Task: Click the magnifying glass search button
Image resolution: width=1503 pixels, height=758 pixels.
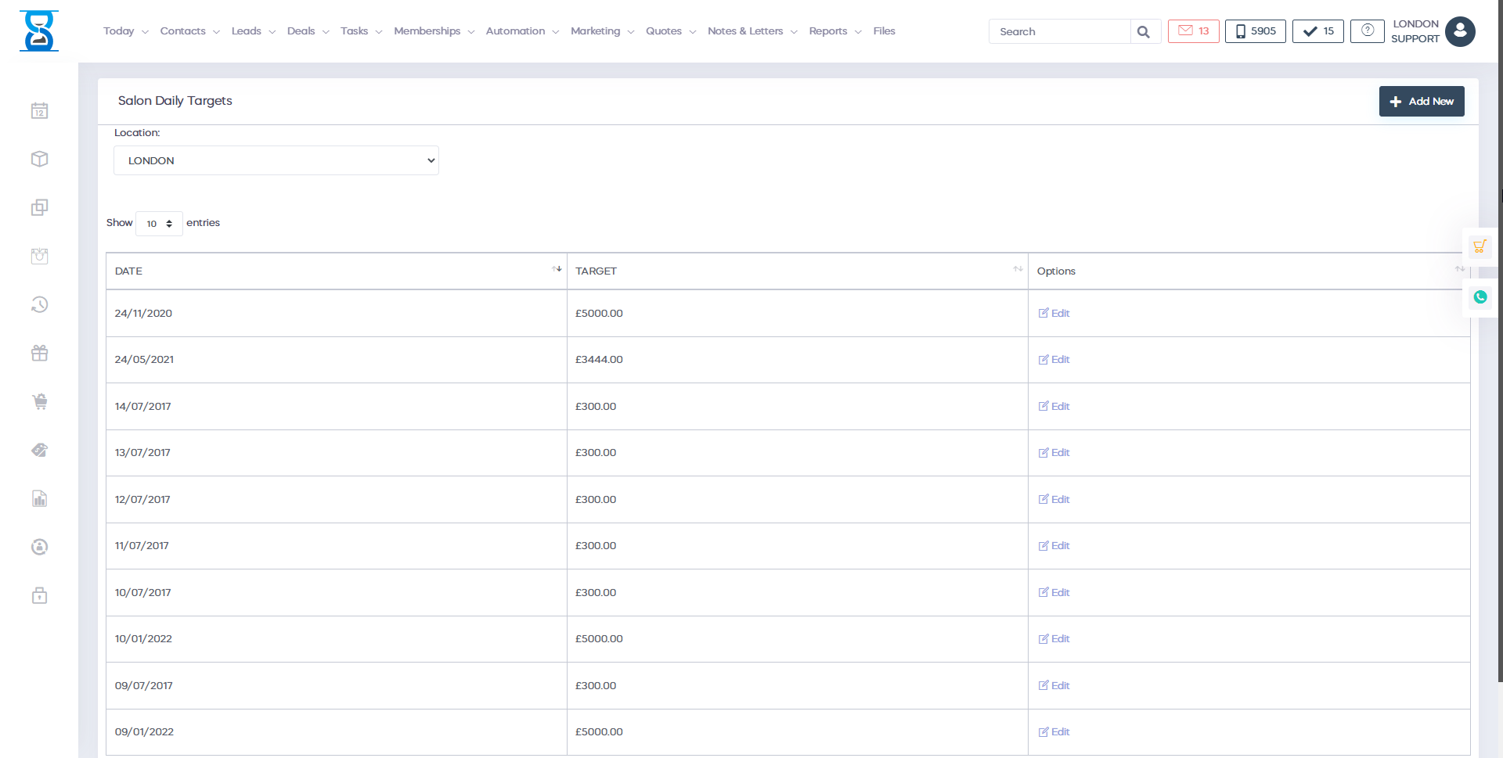Action: click(1144, 32)
